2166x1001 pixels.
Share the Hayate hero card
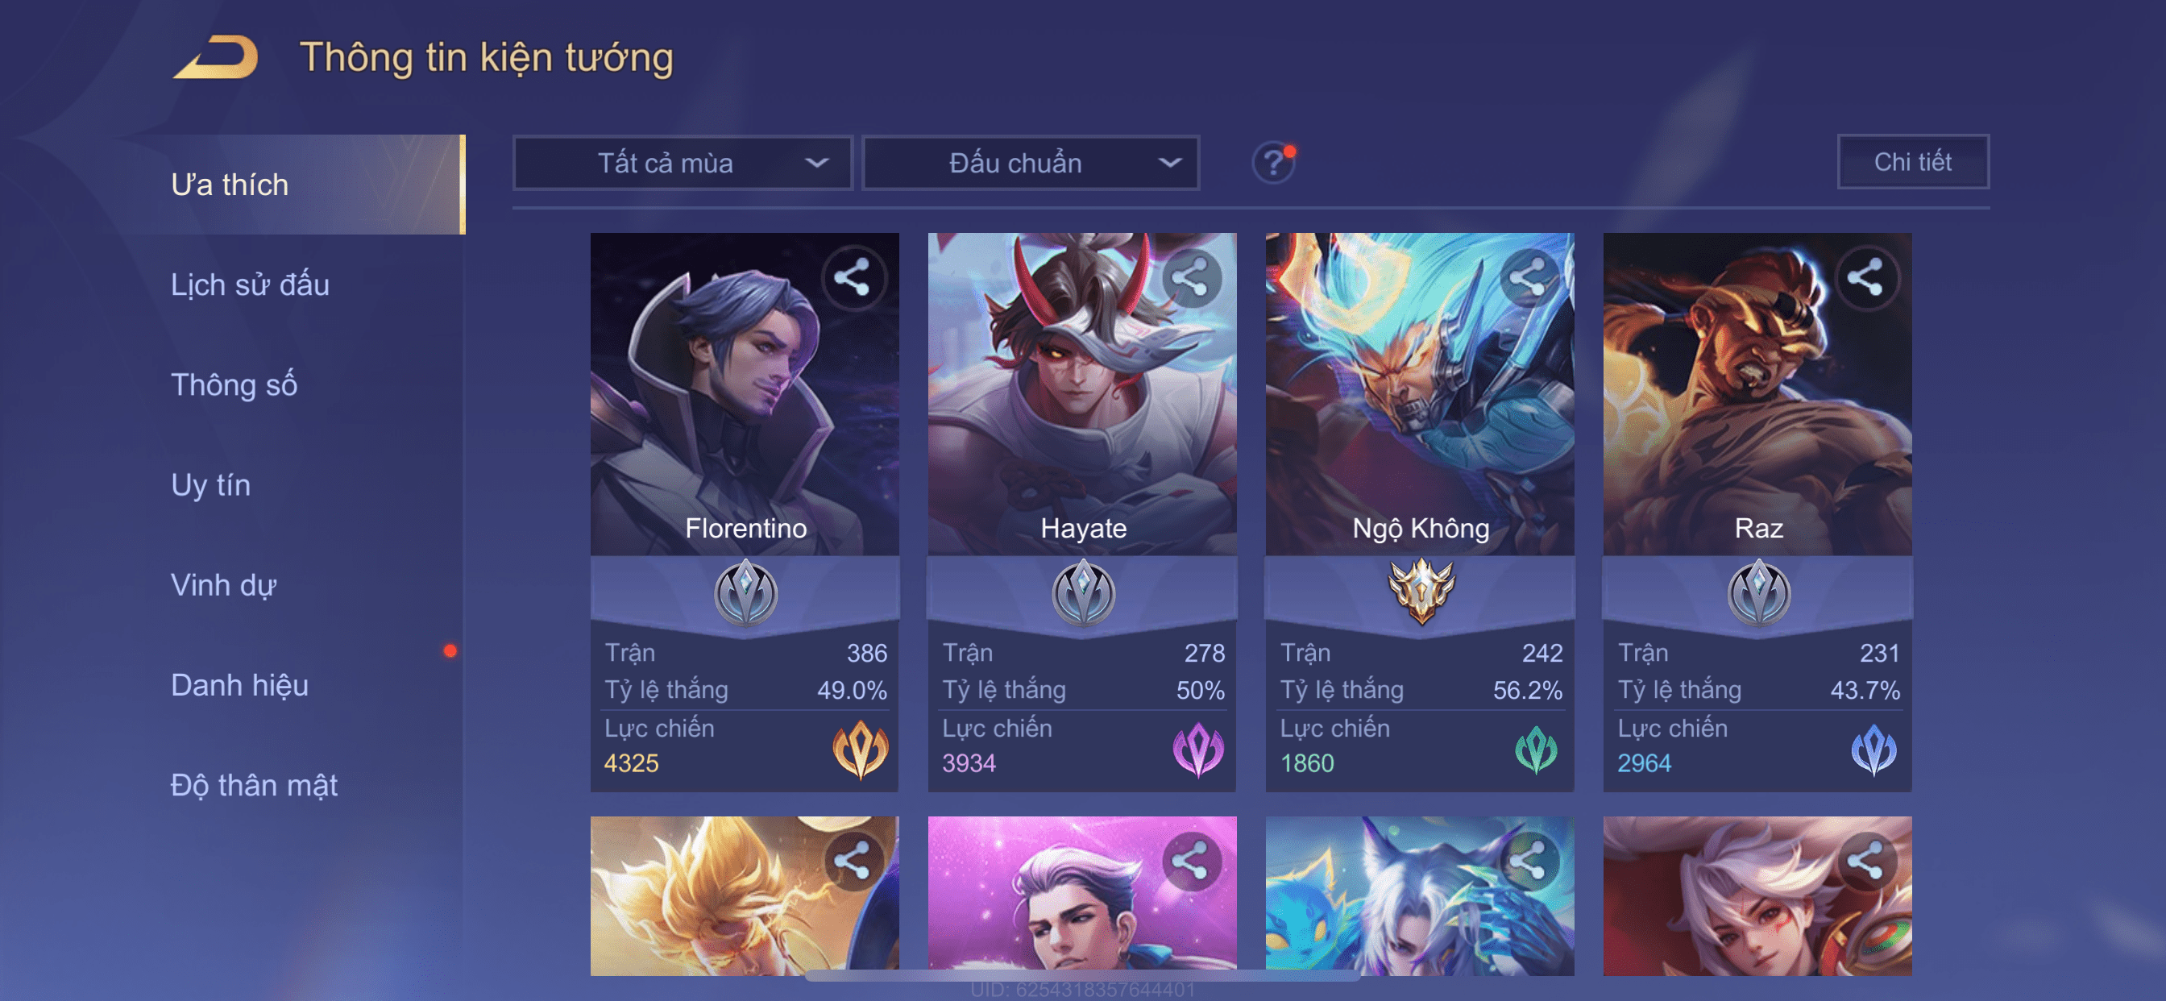(1191, 277)
